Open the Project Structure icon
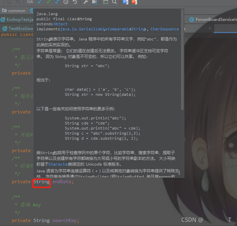The width and height of the screenshot is (237, 226). pos(95,2)
